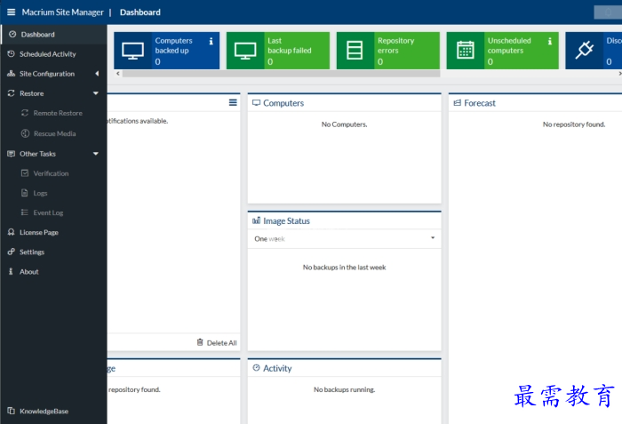Select the Repository errors tile
Image resolution: width=622 pixels, height=424 pixels.
(388, 51)
